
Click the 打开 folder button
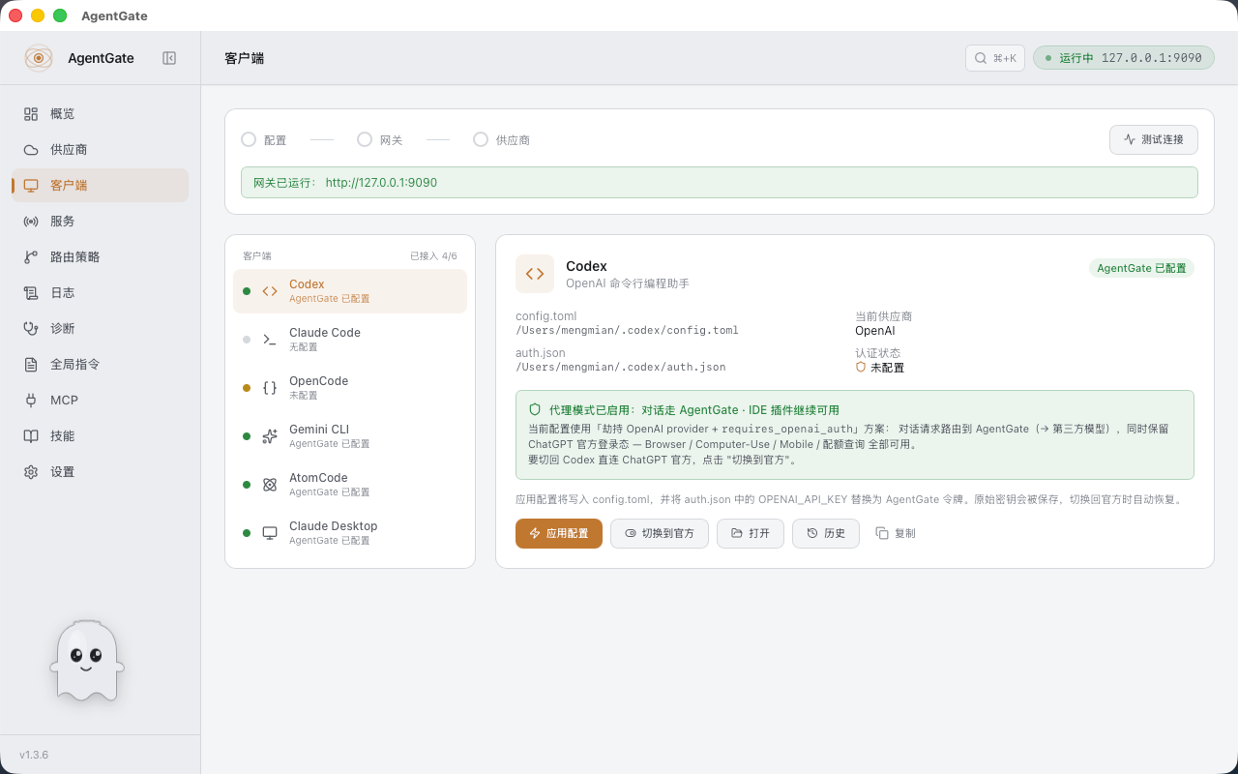click(x=751, y=533)
